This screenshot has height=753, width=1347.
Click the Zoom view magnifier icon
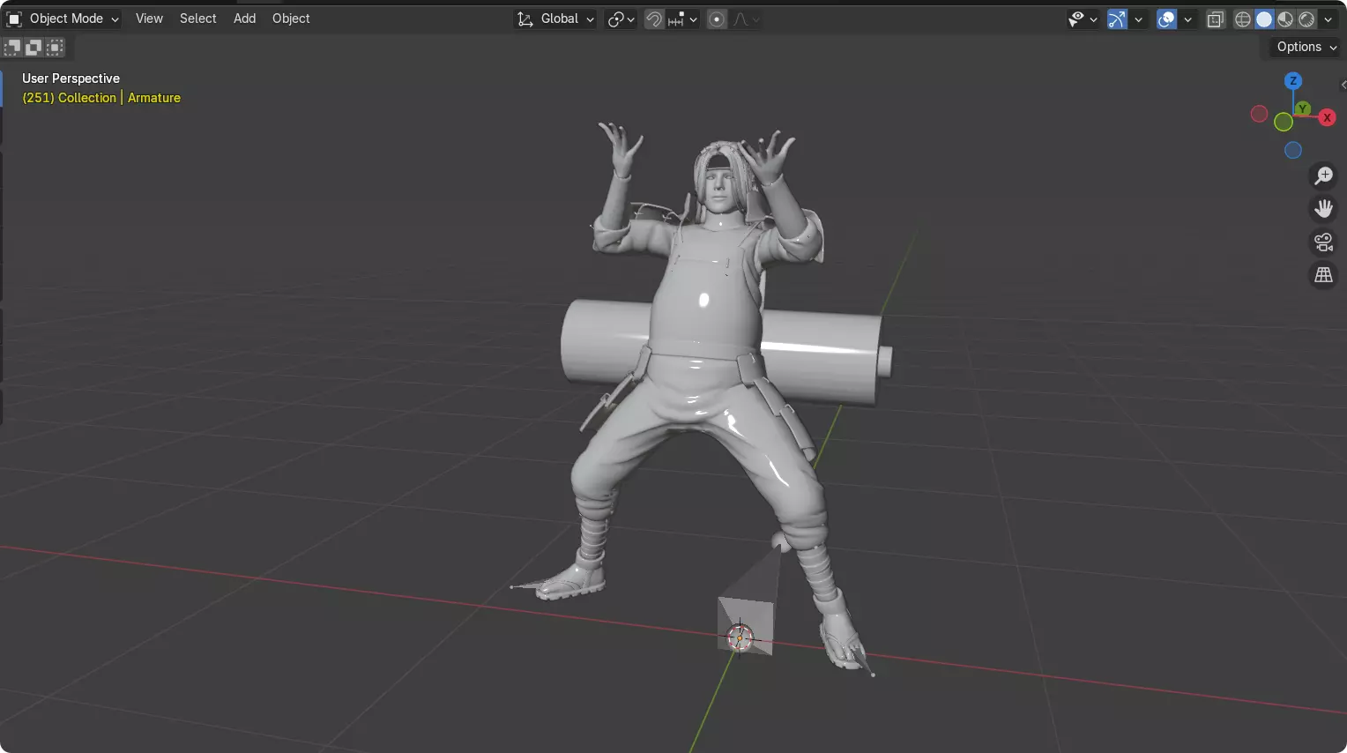1323,175
